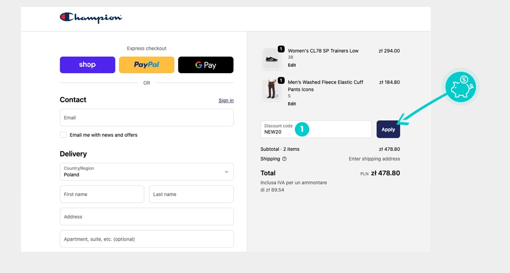
Task: Pay with Shop Pay express button
Action: (87, 65)
